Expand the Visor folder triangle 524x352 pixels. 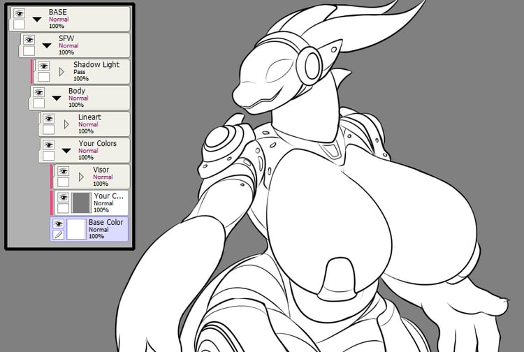(81, 177)
